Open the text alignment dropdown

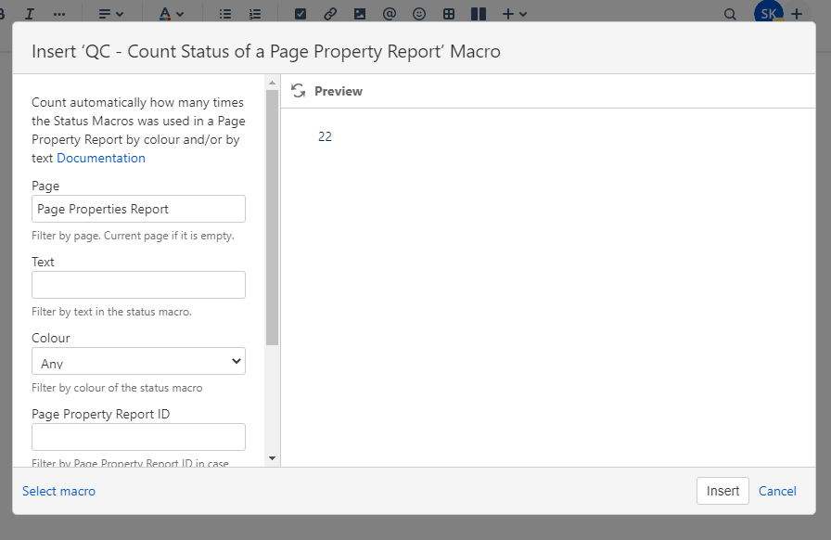[109, 13]
